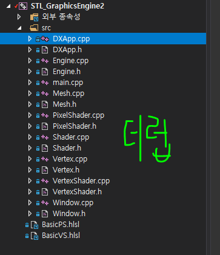Click the lock icon beside BasicVS.hlsl
Viewport: 220px width, 255px height.
click(x=27, y=236)
